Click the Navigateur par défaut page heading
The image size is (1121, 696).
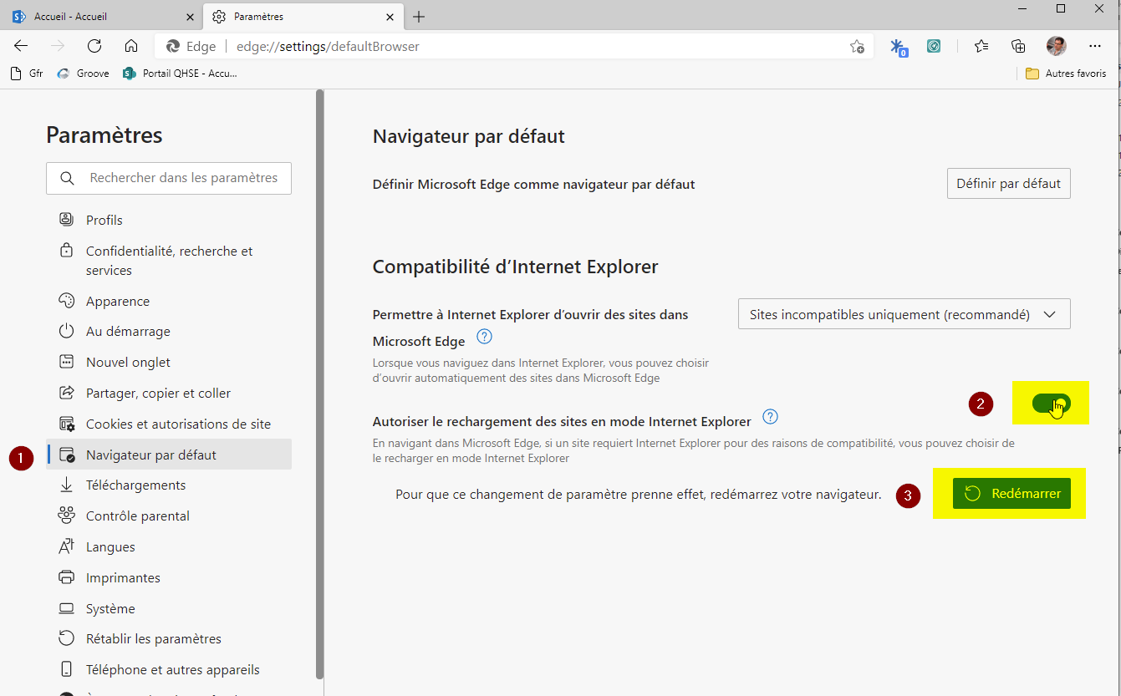point(469,136)
